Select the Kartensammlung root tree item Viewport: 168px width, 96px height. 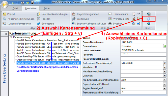(x=21, y=37)
